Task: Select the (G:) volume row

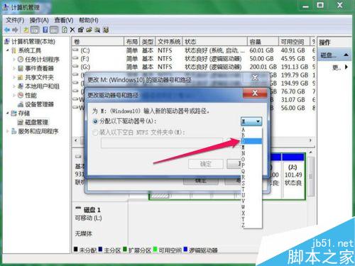Action: 194,67
